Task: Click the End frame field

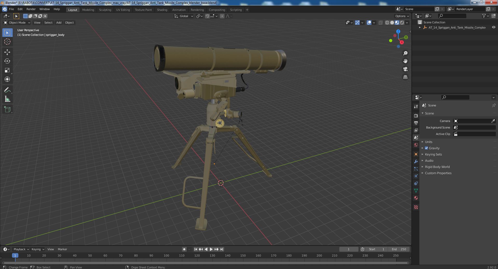Action: point(399,249)
